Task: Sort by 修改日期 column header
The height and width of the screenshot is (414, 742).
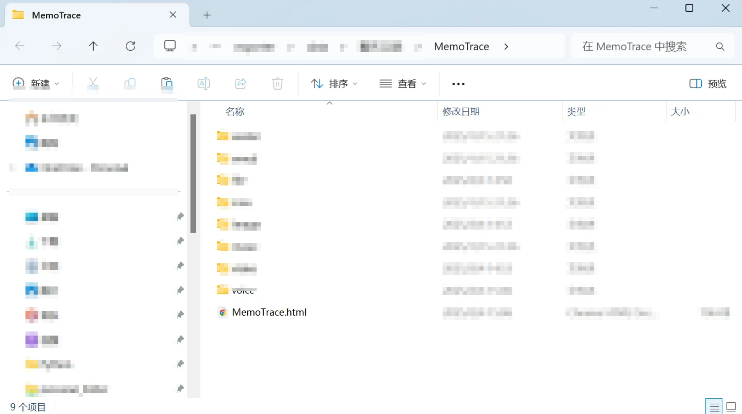Action: tap(461, 111)
